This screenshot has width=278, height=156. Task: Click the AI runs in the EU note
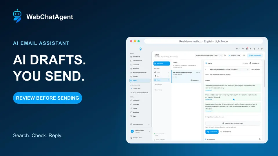(159, 140)
